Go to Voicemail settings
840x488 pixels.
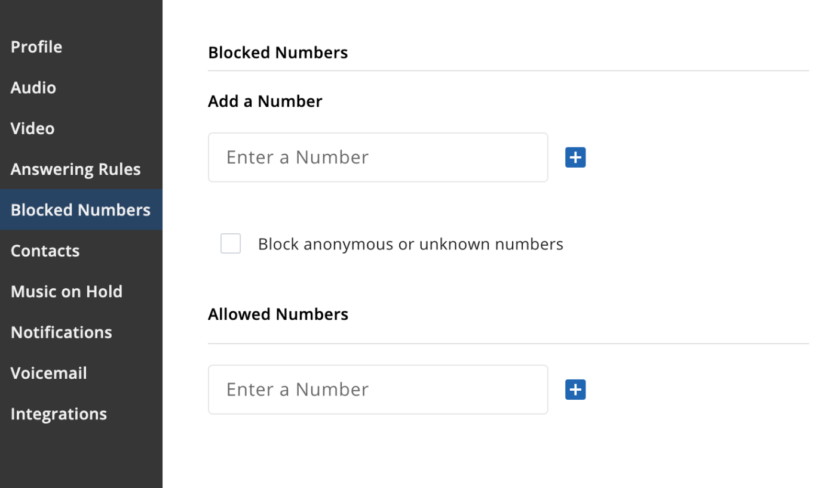pyautogui.click(x=49, y=373)
